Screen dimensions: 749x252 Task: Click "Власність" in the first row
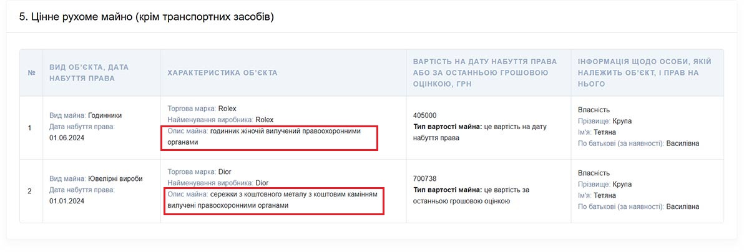tap(594, 110)
